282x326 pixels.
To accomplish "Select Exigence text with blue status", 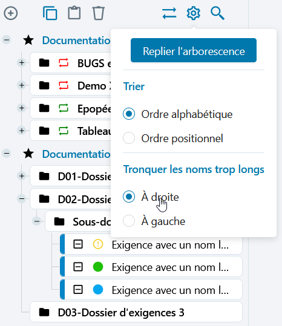I will [x=170, y=290].
